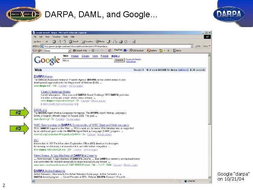This screenshot has height=190, width=253.
Task: Open the View menu
Action: coord(47,37)
